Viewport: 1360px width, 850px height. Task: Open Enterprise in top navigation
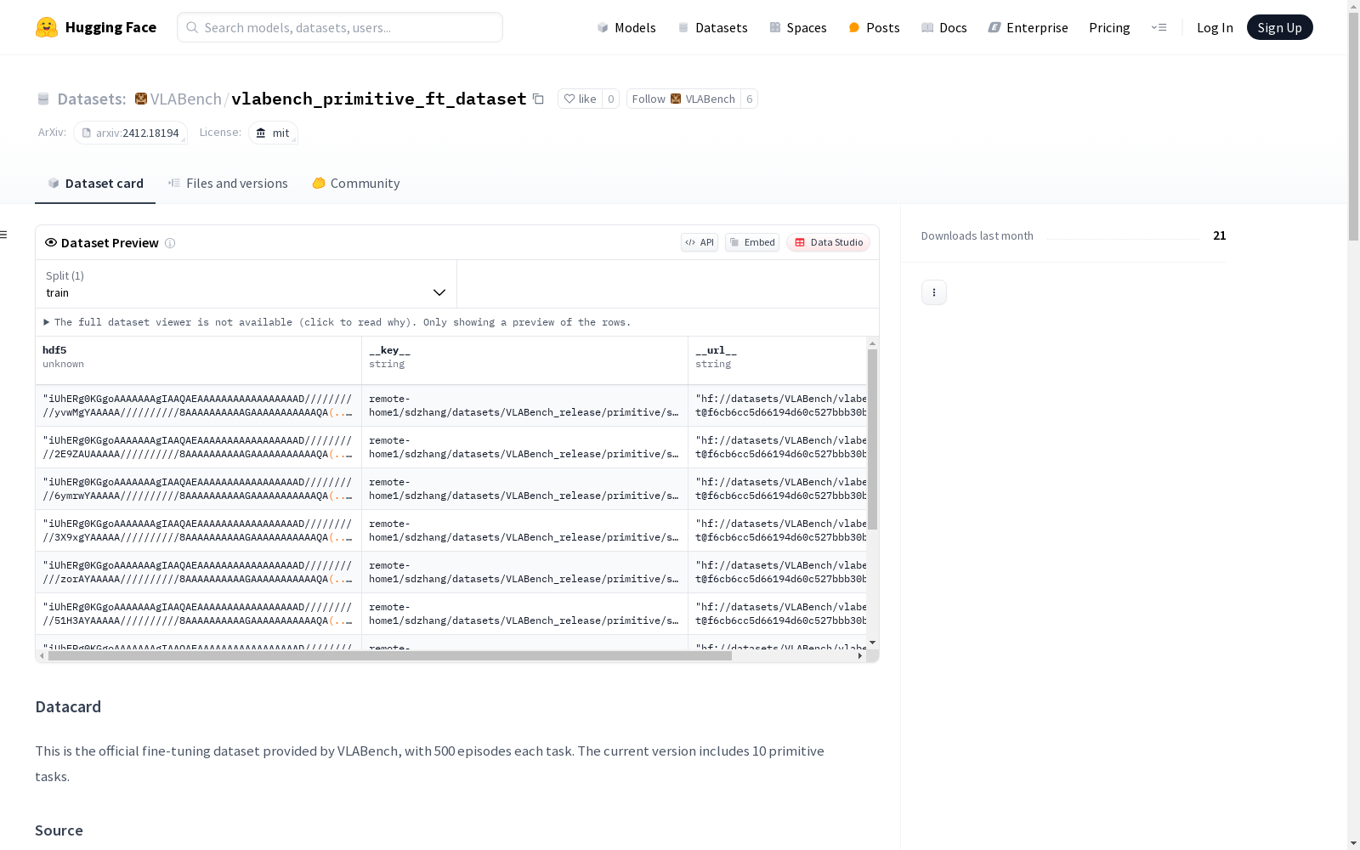pyautogui.click(x=1028, y=27)
